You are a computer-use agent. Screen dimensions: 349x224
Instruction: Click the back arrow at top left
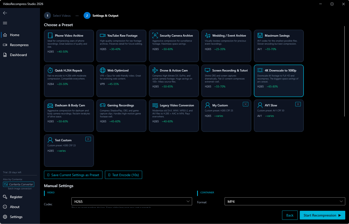pos(5,13)
